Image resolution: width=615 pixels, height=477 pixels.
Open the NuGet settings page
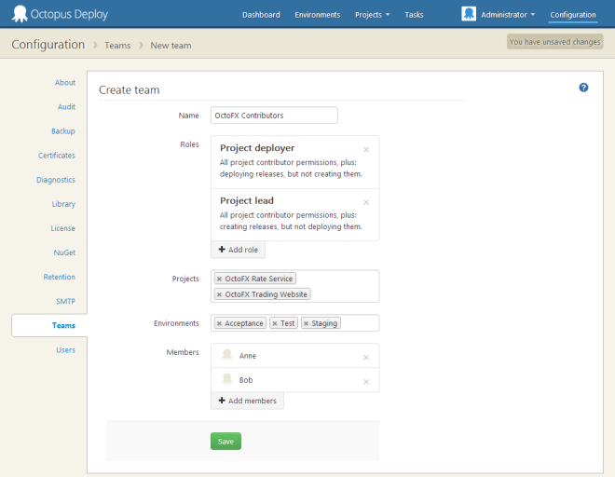pos(64,252)
